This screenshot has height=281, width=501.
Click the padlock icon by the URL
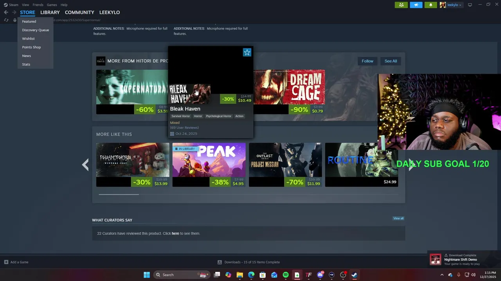coord(15,20)
